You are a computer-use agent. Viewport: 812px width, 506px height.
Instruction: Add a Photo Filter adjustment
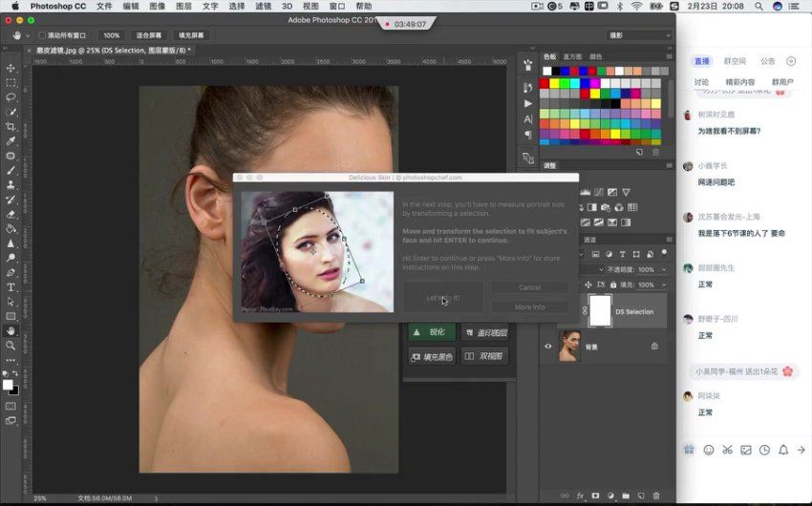coord(606,207)
